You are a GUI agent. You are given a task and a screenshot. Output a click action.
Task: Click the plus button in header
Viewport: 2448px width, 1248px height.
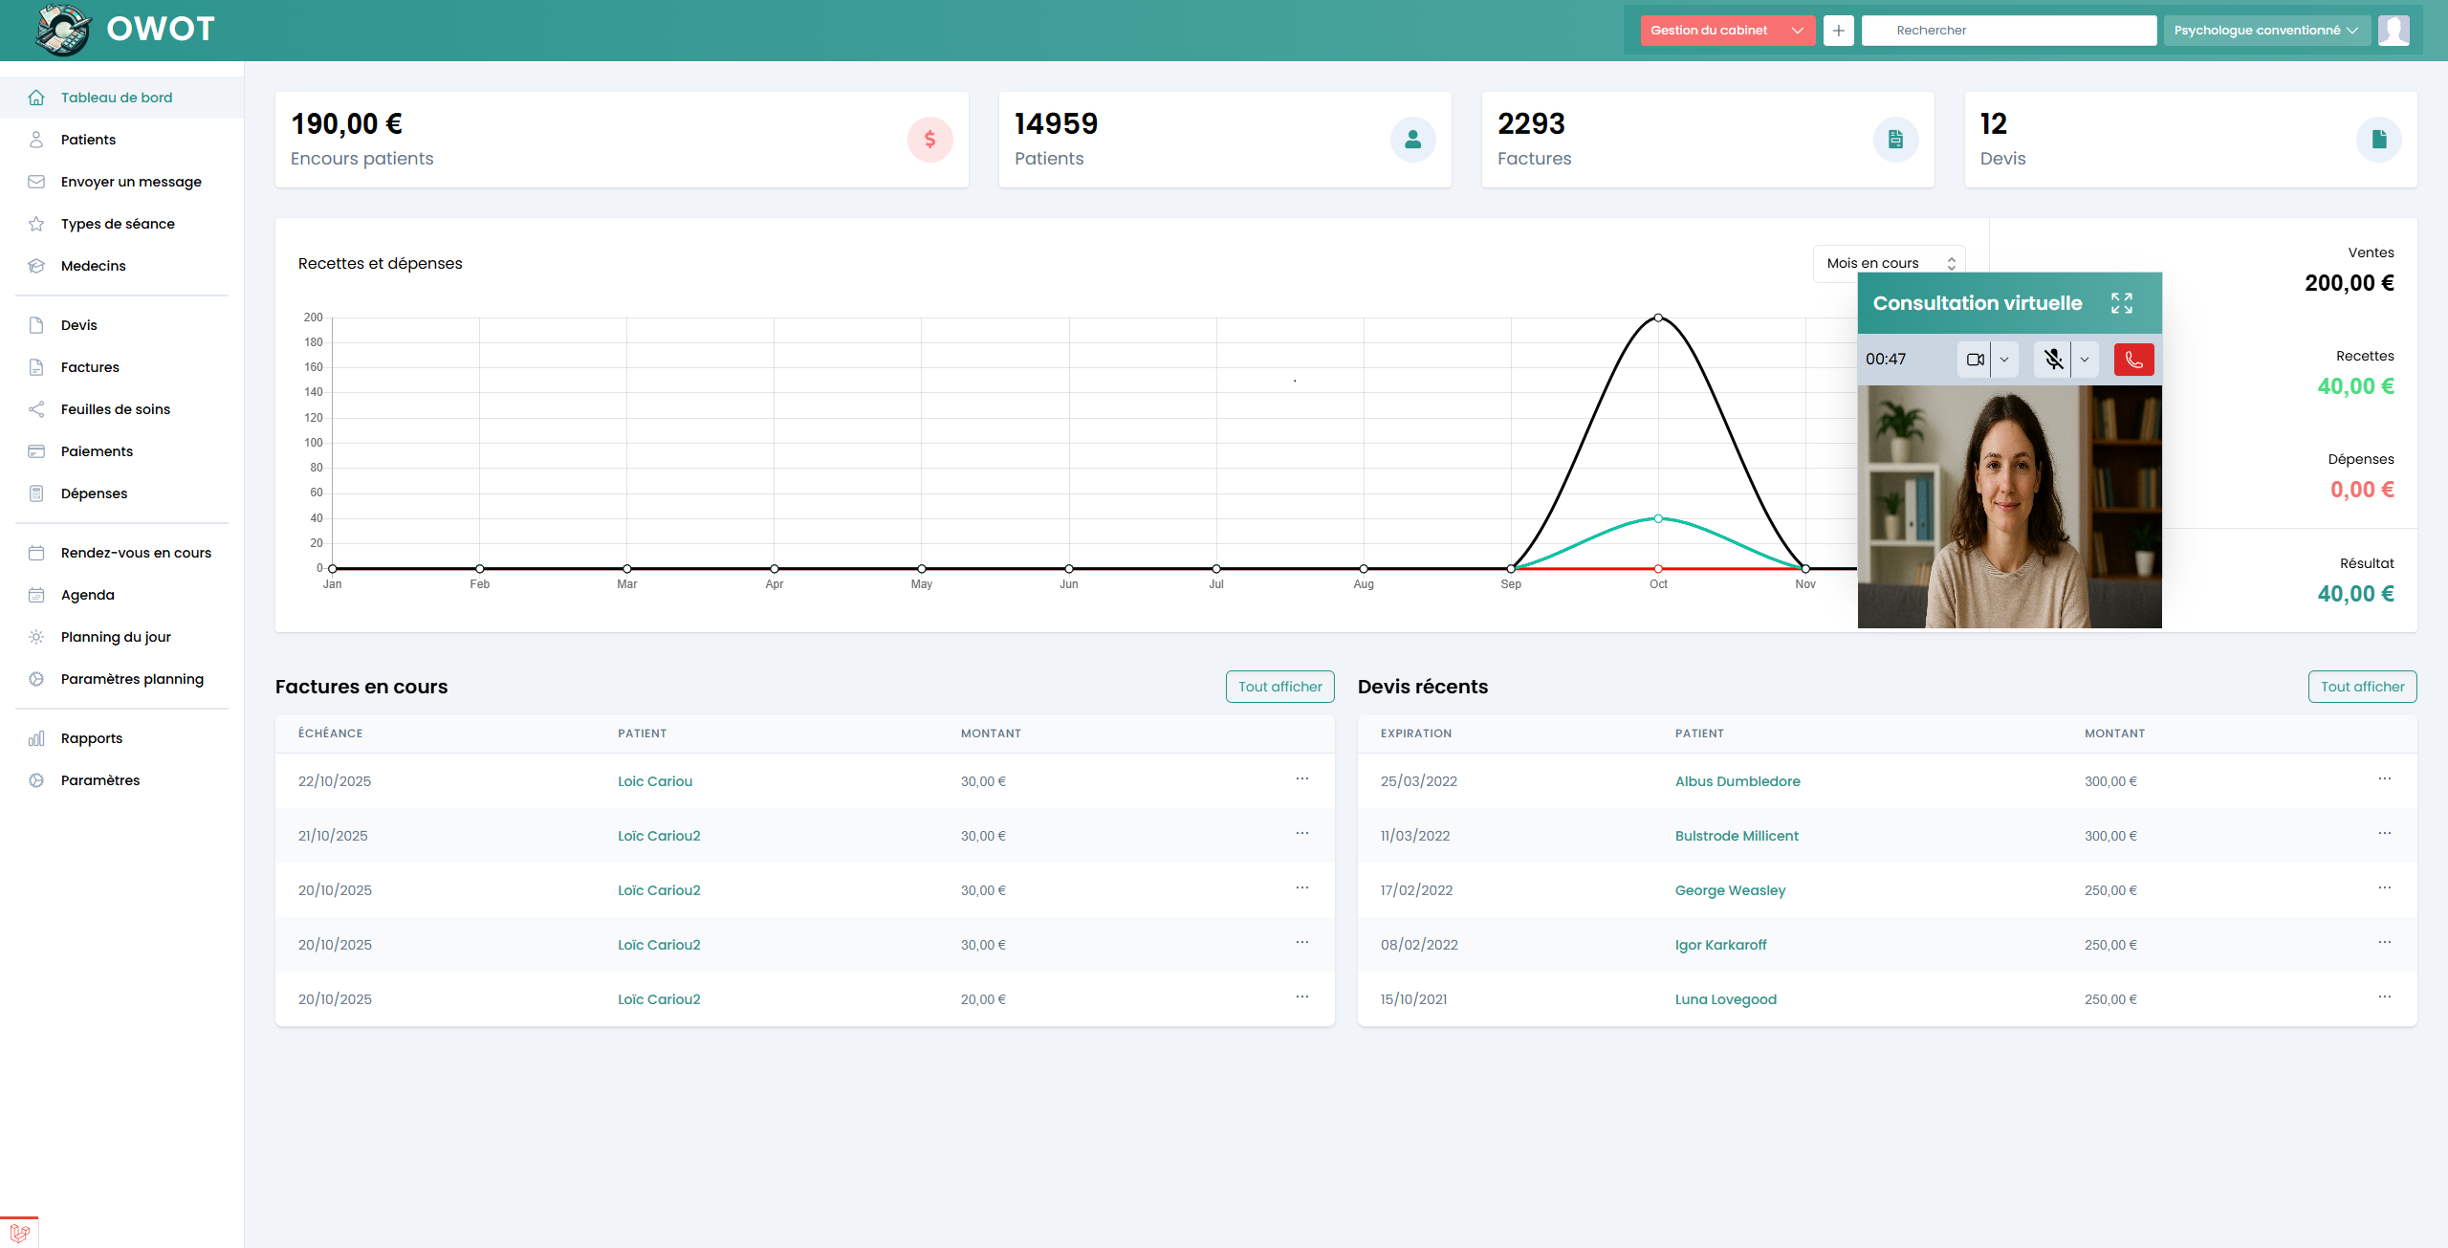[1838, 31]
